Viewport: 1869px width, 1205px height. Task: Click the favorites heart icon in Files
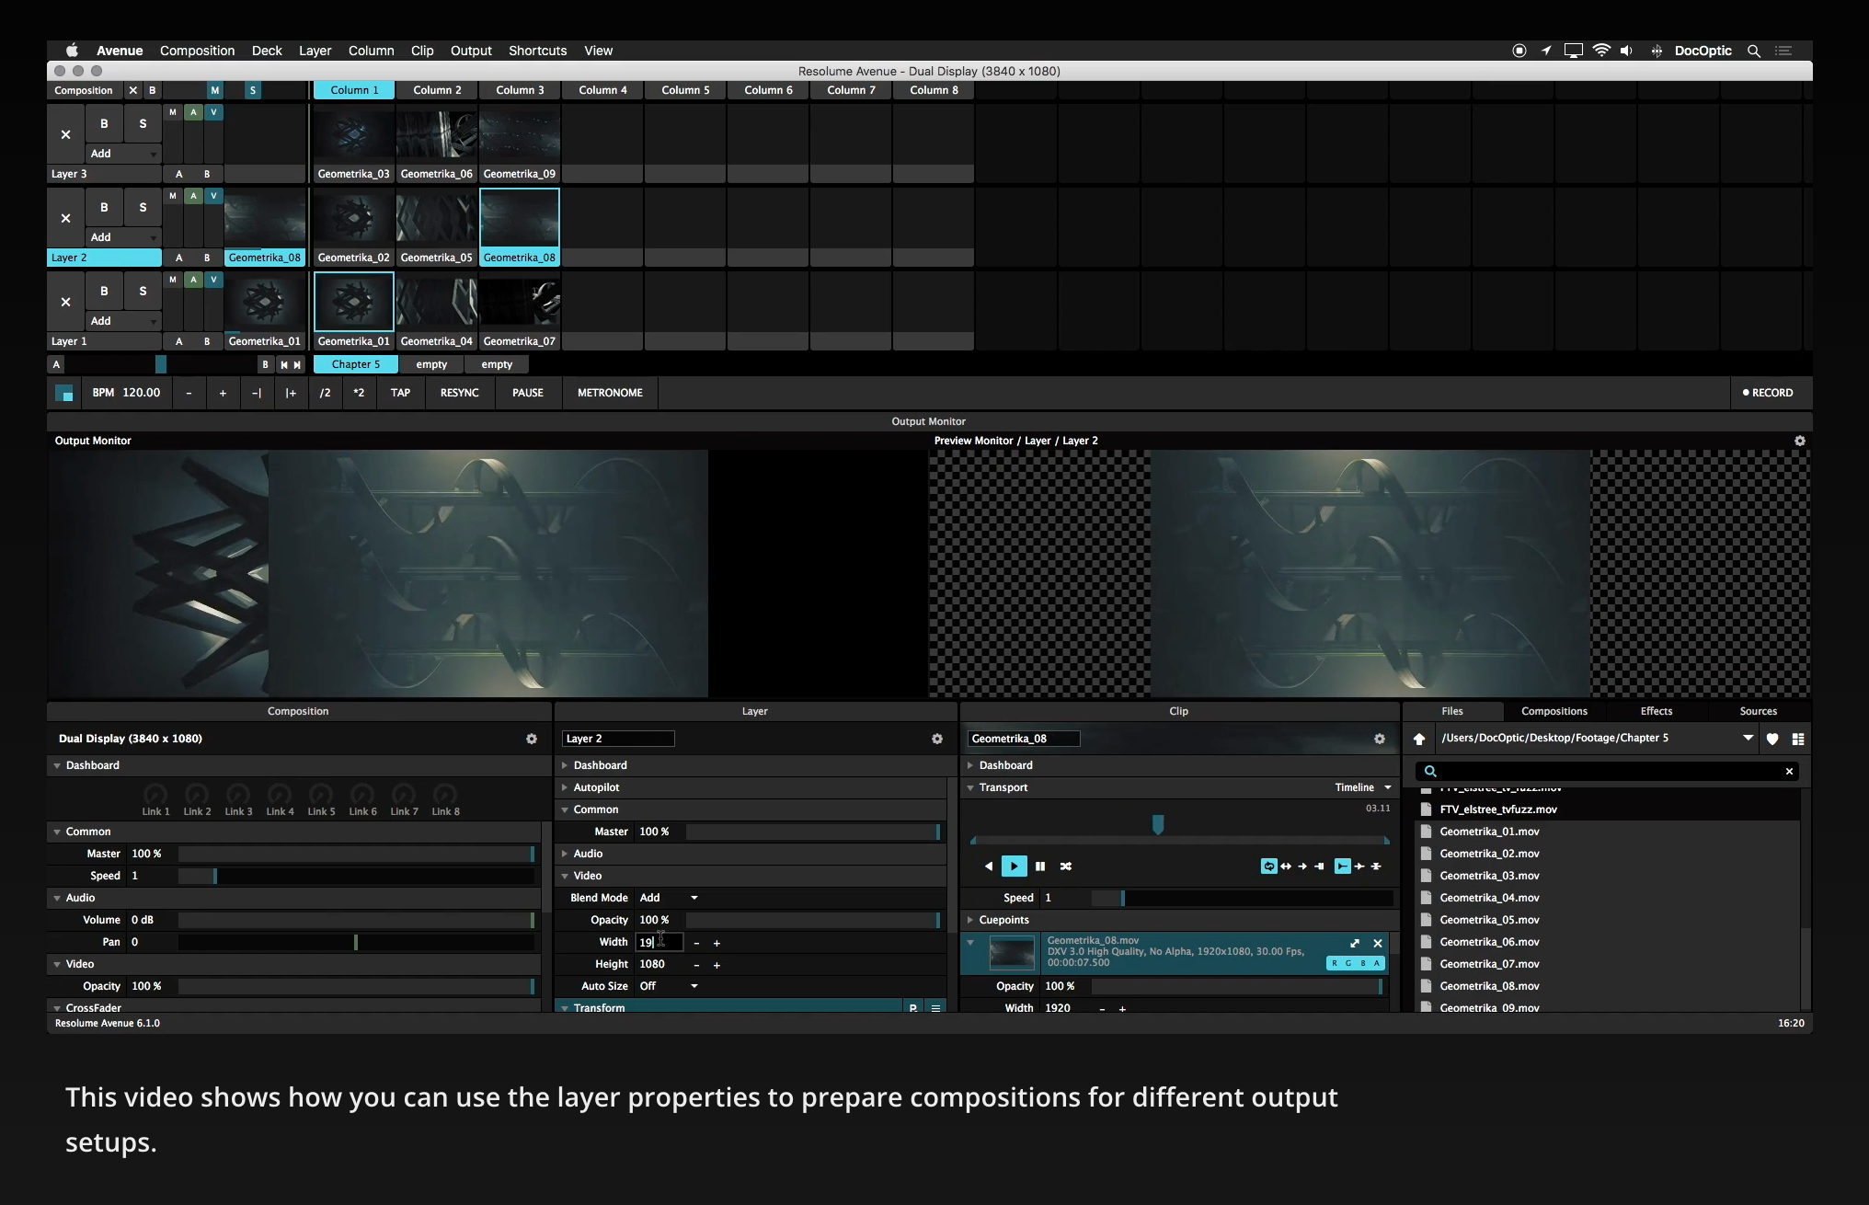point(1772,739)
